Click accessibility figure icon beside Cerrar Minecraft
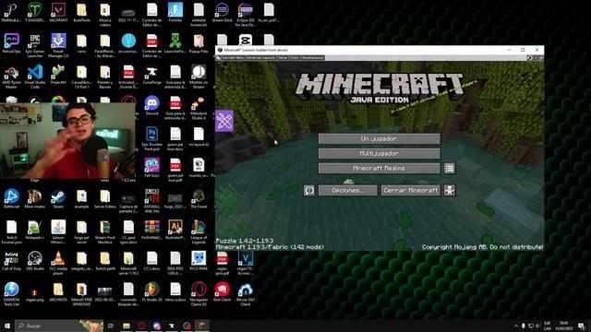Image resolution: width=591 pixels, height=332 pixels. (450, 191)
